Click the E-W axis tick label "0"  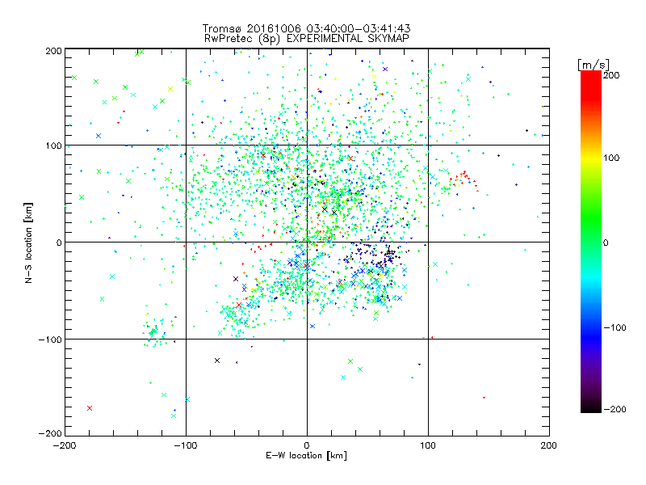point(307,445)
